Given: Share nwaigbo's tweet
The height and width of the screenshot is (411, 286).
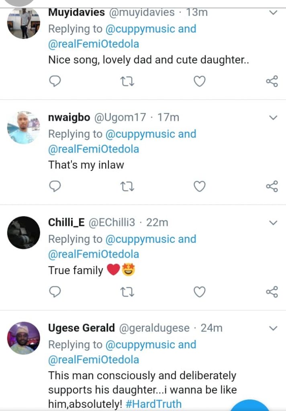Looking at the screenshot, I should (272, 187).
